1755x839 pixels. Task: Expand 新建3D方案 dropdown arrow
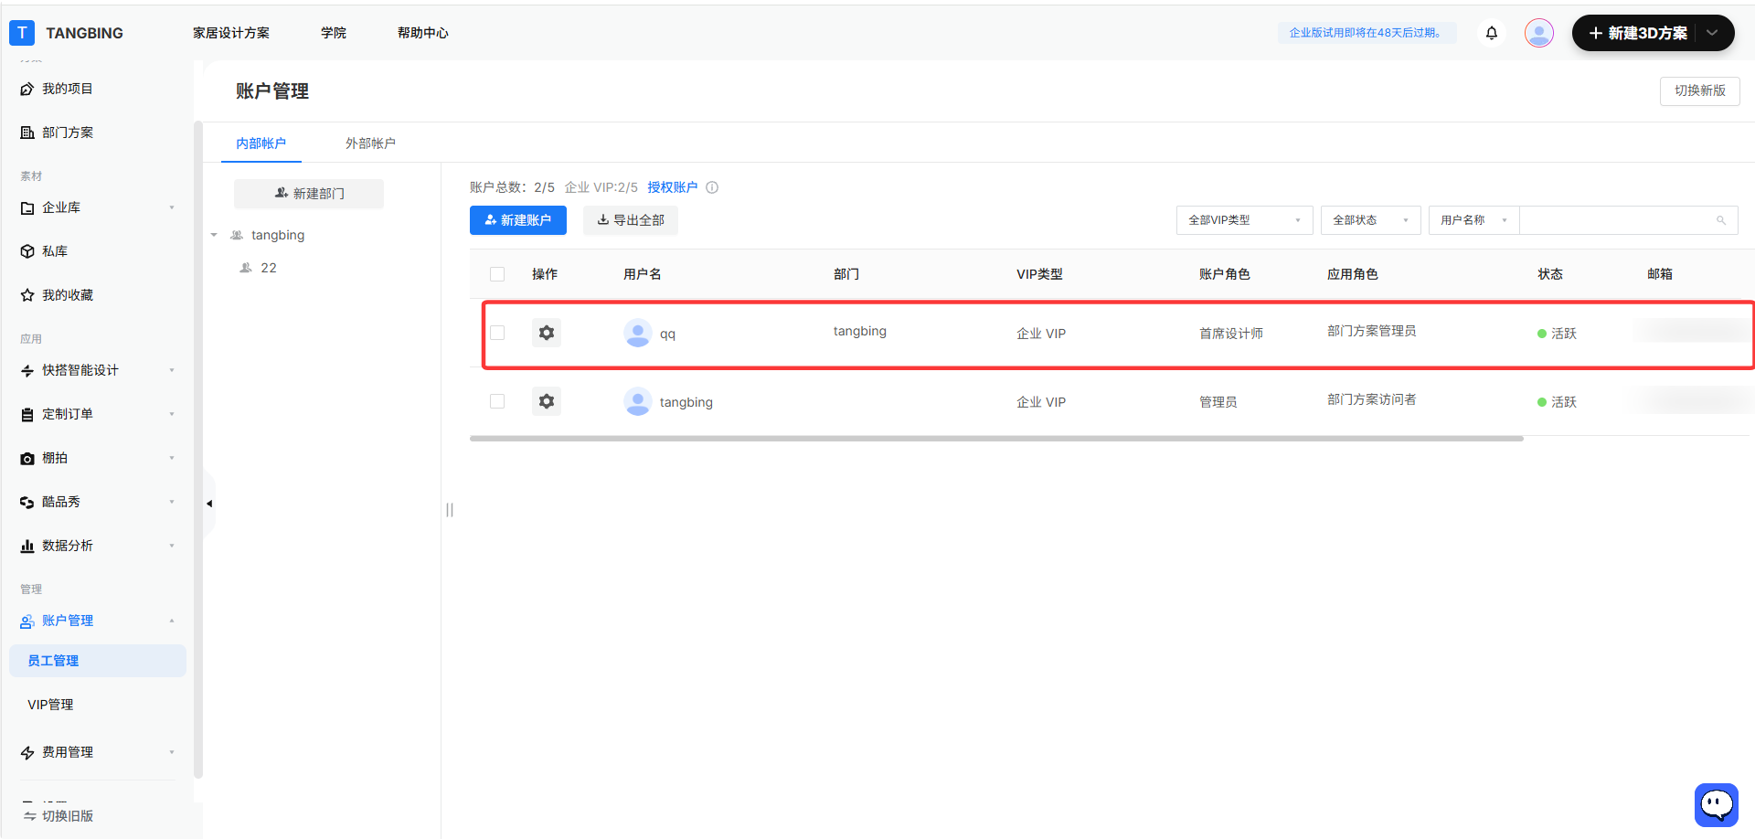pos(1713,33)
